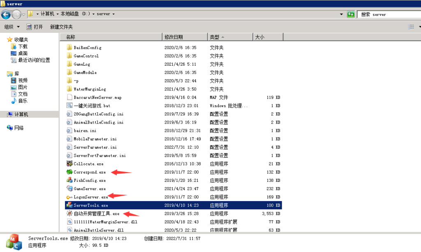The image size is (421, 252).
Task: Select the LogonServer.exe key icon
Action: [69, 197]
